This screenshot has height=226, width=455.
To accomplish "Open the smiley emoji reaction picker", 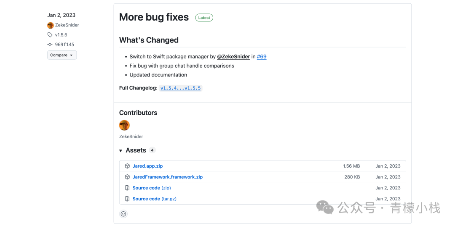I will [x=123, y=214].
